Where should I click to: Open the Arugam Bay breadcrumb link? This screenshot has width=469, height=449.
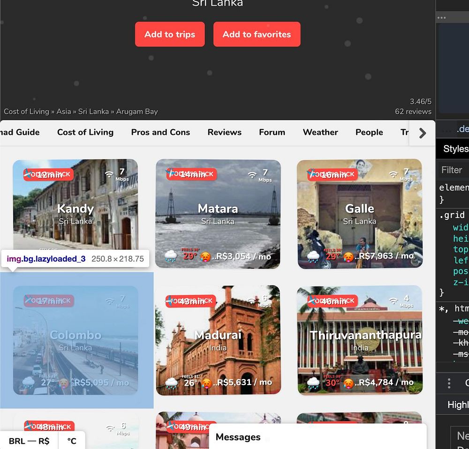[136, 111]
